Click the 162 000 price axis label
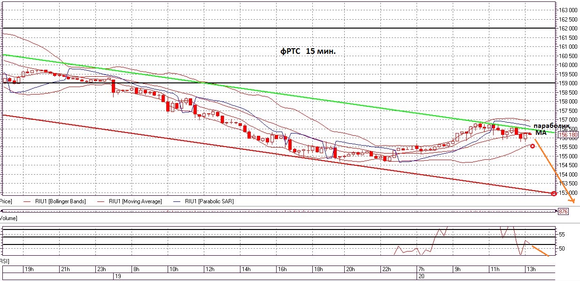 (568, 29)
